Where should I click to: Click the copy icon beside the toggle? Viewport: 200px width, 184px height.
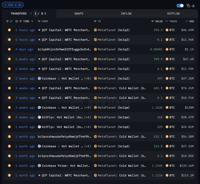coord(188,6)
